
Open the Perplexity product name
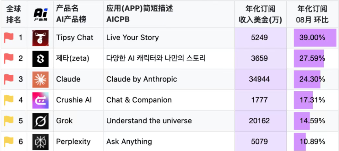[x=73, y=142]
